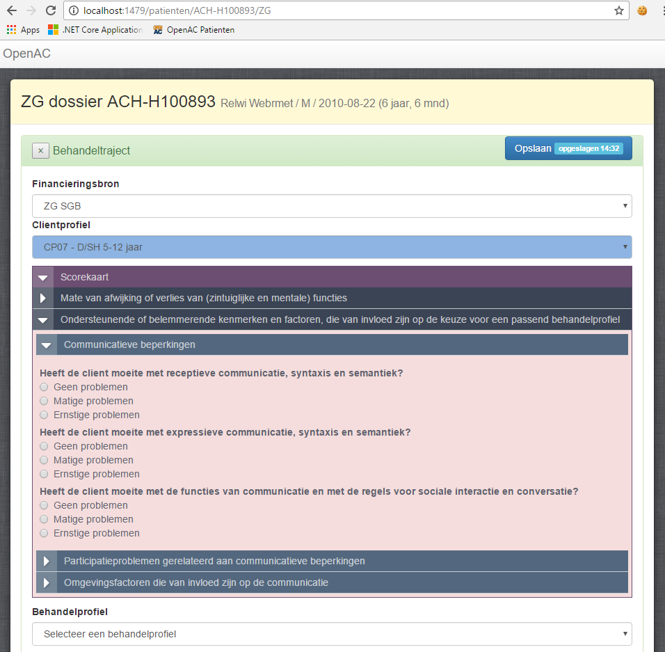Click the Opslaan save button
665x652 pixels.
[x=533, y=148]
